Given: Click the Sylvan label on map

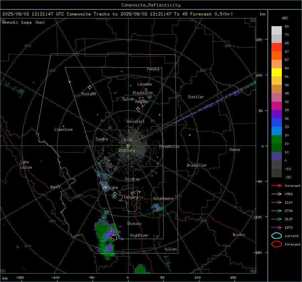Looking at the screenshot, I should [x=128, y=99].
